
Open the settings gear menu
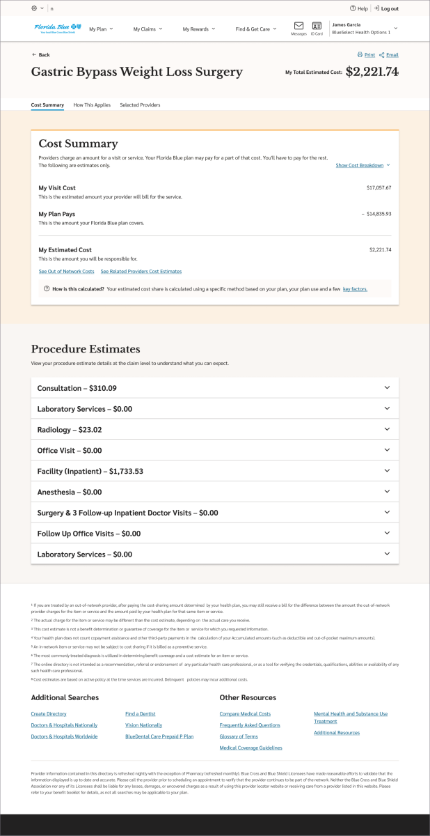[x=35, y=8]
